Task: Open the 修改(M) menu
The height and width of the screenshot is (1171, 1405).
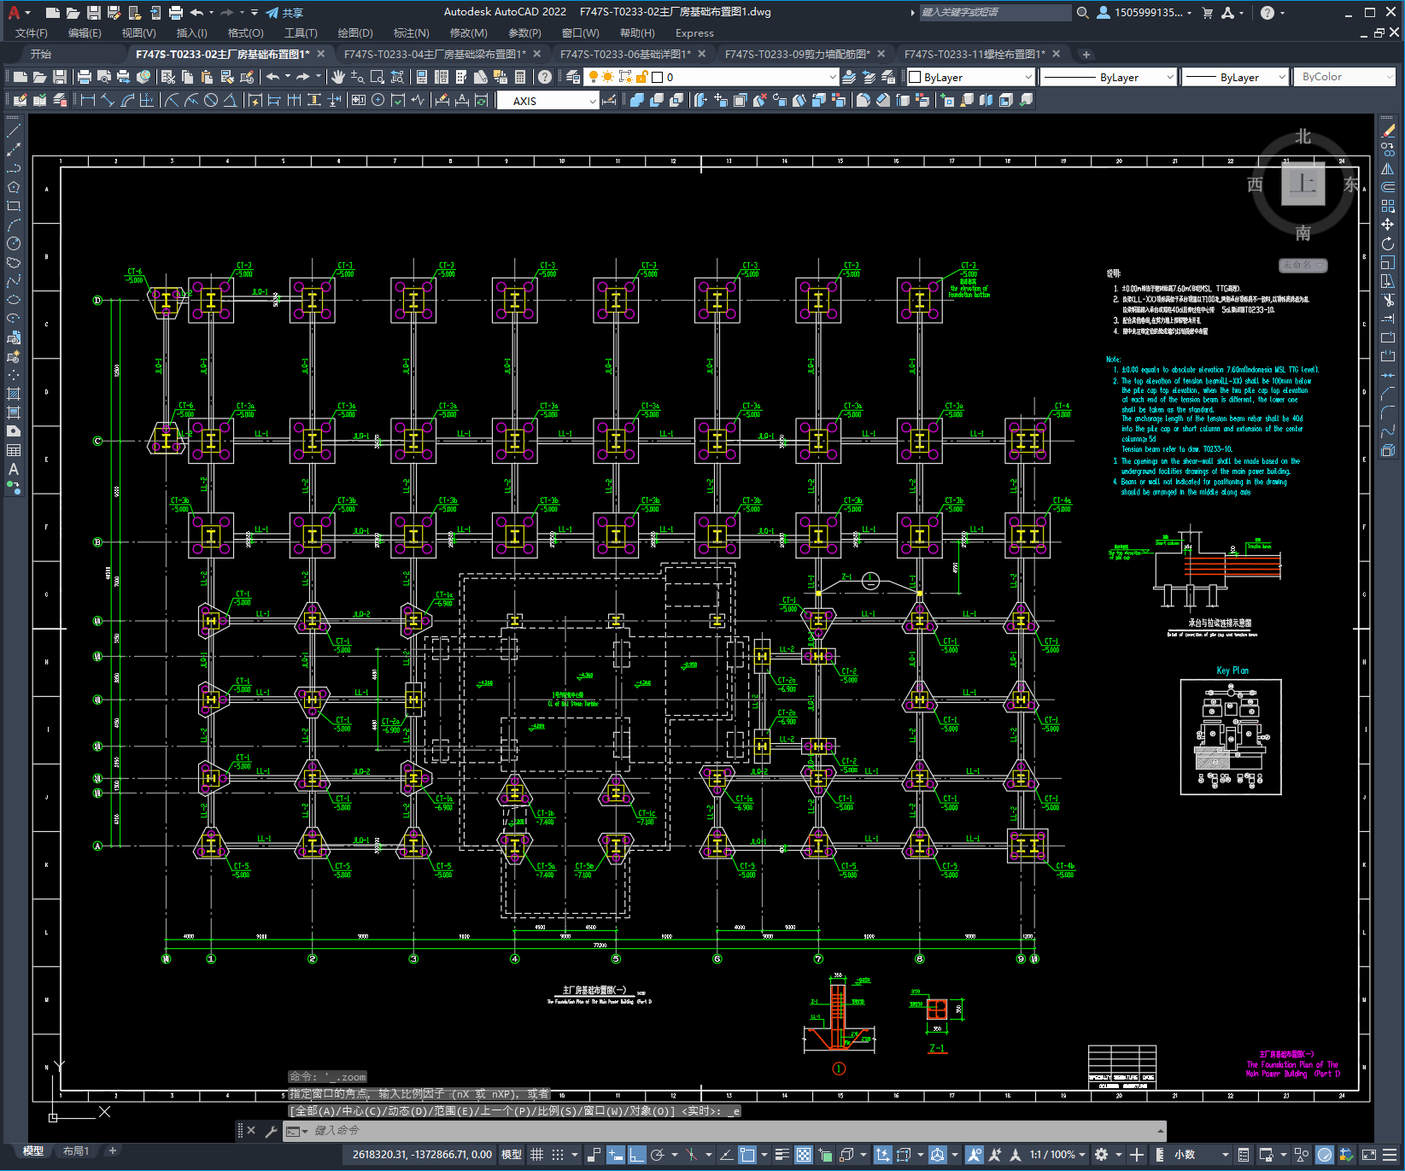Action: [x=468, y=33]
